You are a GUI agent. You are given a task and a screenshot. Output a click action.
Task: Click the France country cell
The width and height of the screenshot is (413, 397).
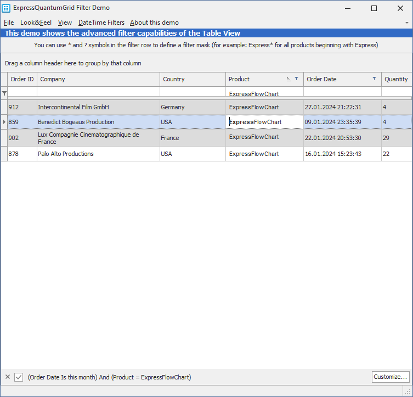193,138
